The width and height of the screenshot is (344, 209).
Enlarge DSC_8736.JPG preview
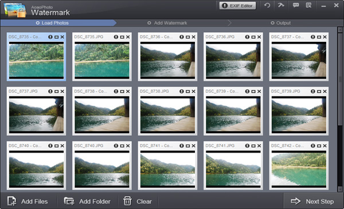coord(253,37)
